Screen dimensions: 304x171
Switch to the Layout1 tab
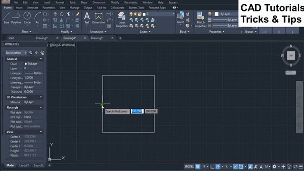coord(24,165)
